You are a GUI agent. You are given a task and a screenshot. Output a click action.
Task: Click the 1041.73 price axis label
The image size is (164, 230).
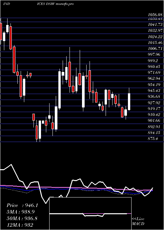pos(155,25)
